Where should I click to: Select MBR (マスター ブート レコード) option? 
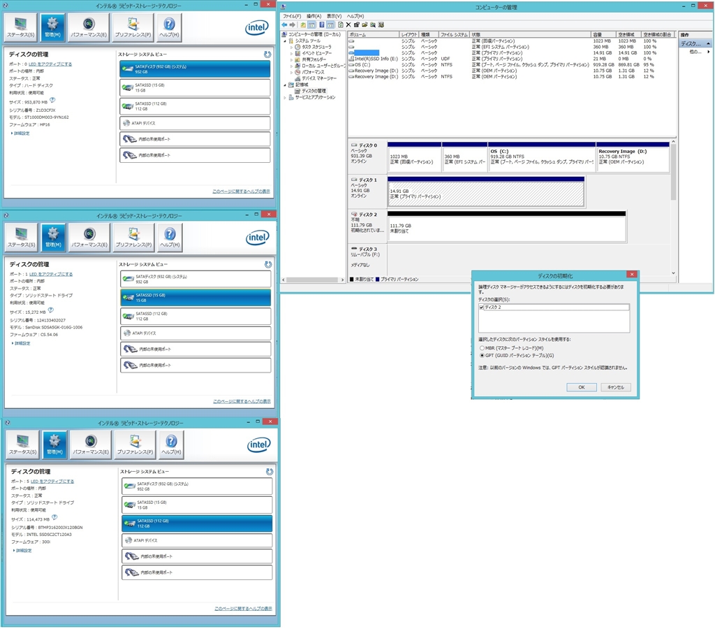coord(482,347)
